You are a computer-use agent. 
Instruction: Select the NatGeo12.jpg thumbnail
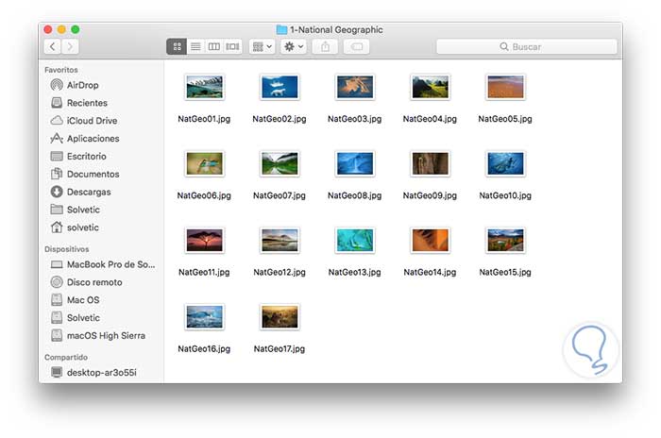(280, 241)
